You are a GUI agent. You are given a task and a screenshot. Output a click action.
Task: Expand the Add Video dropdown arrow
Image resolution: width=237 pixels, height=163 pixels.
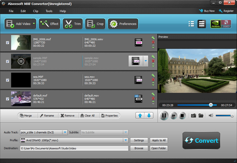[34, 24]
